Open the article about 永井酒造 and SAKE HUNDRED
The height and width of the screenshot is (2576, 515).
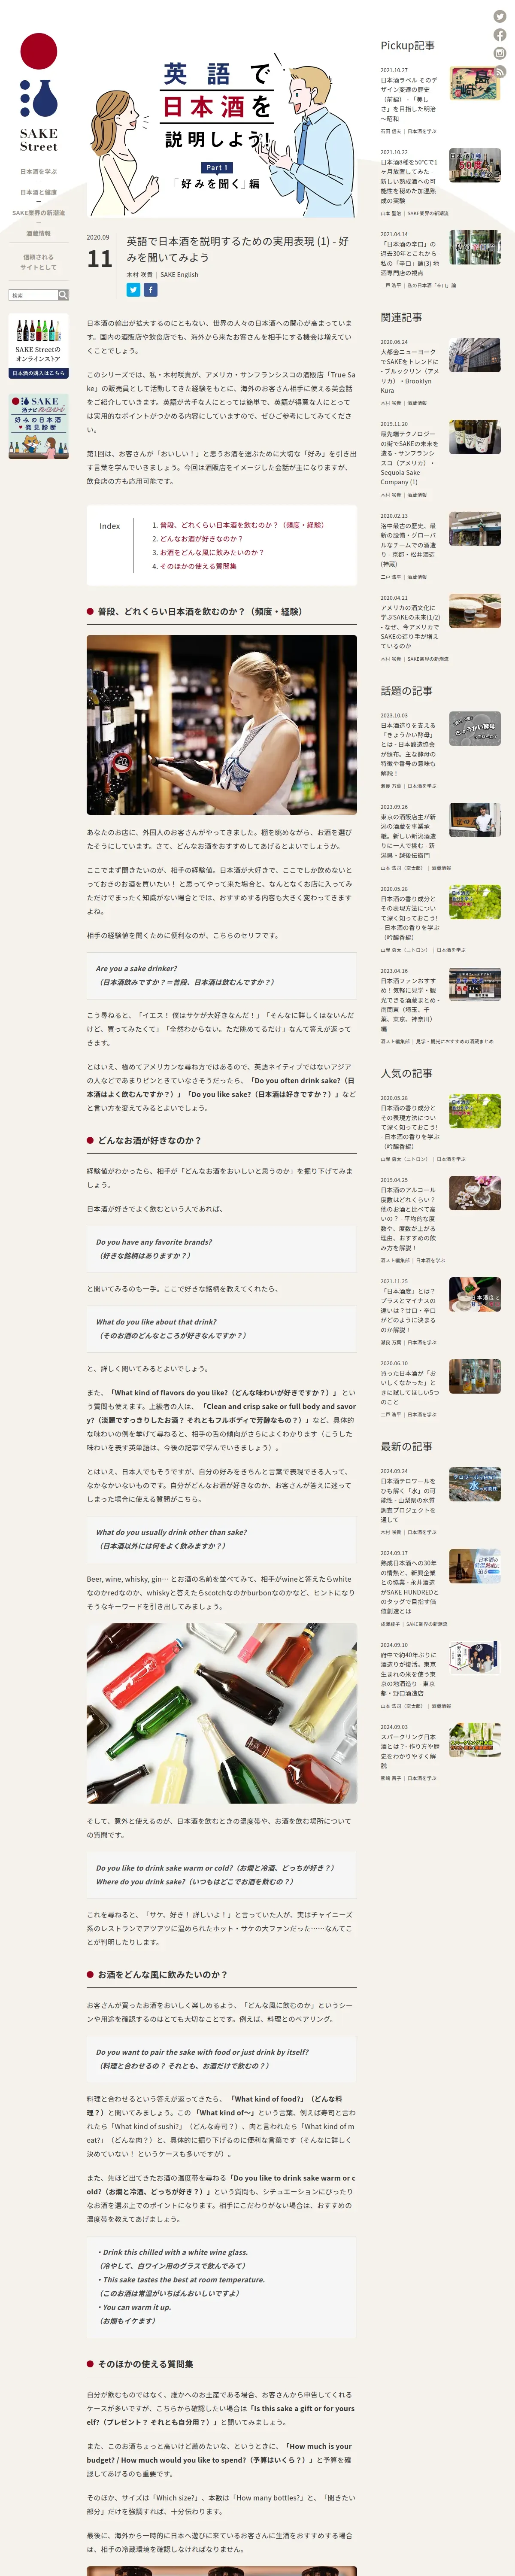point(409,1587)
